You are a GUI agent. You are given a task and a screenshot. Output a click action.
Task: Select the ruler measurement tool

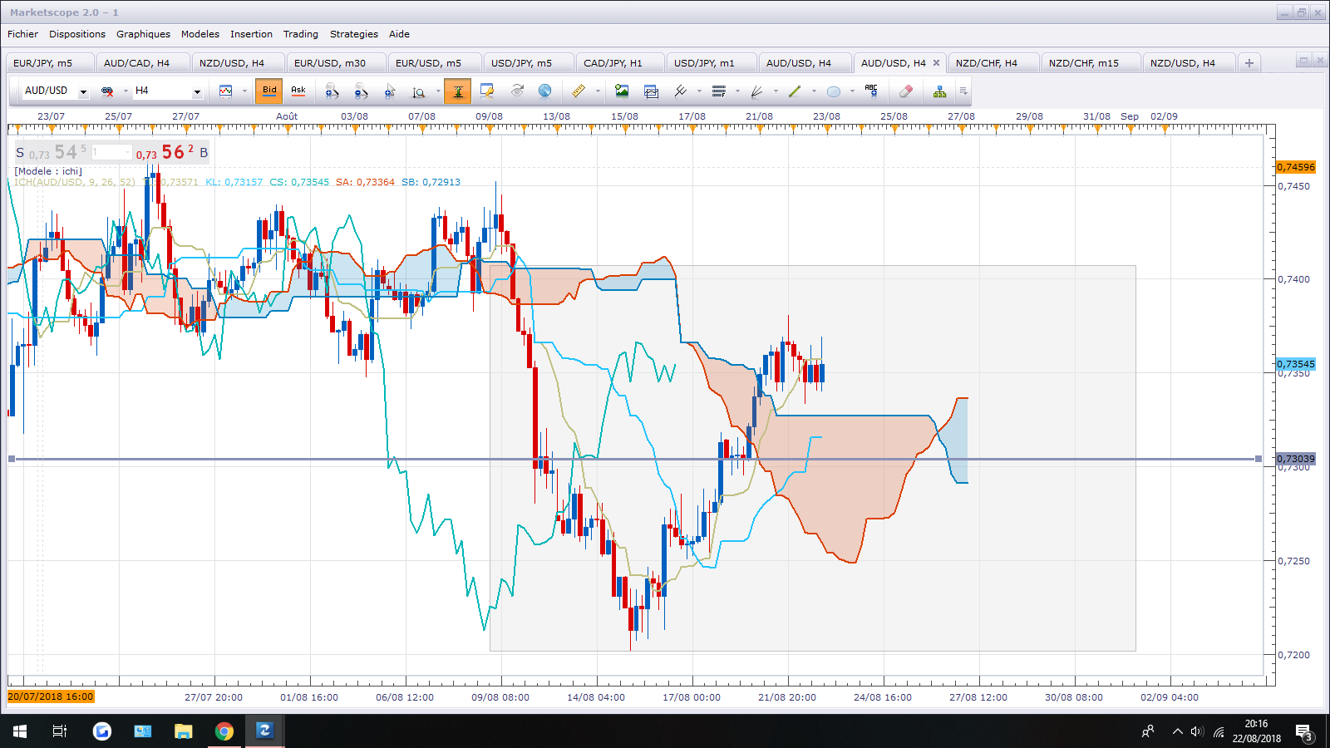579,91
